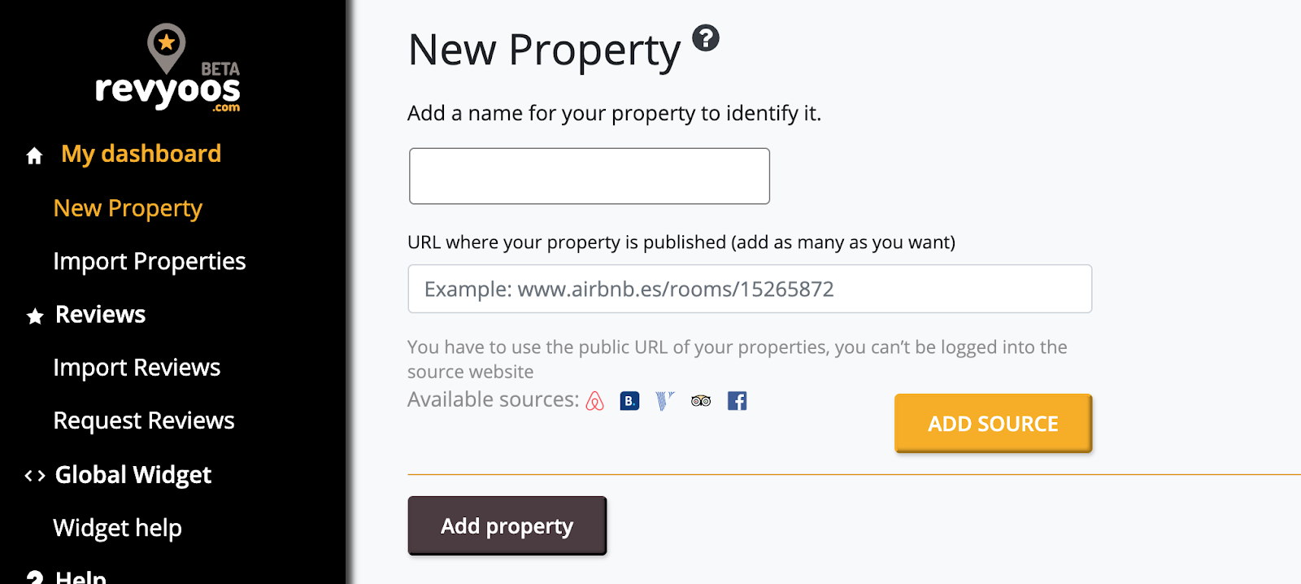Click the code brackets icon beside Global Widget

(x=35, y=476)
